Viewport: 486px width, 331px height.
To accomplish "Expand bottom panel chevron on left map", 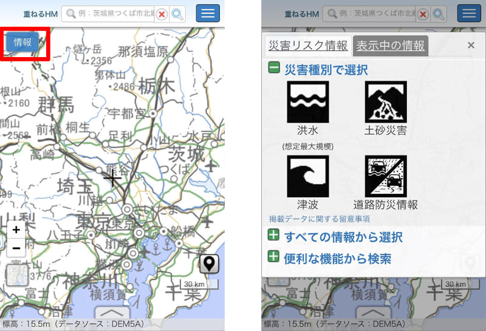I will point(112,312).
